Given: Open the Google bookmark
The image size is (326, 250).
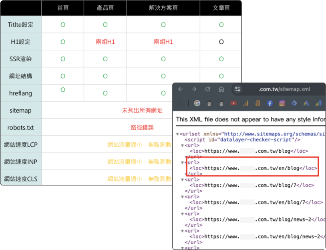Looking at the screenshot, I should coord(197,103).
